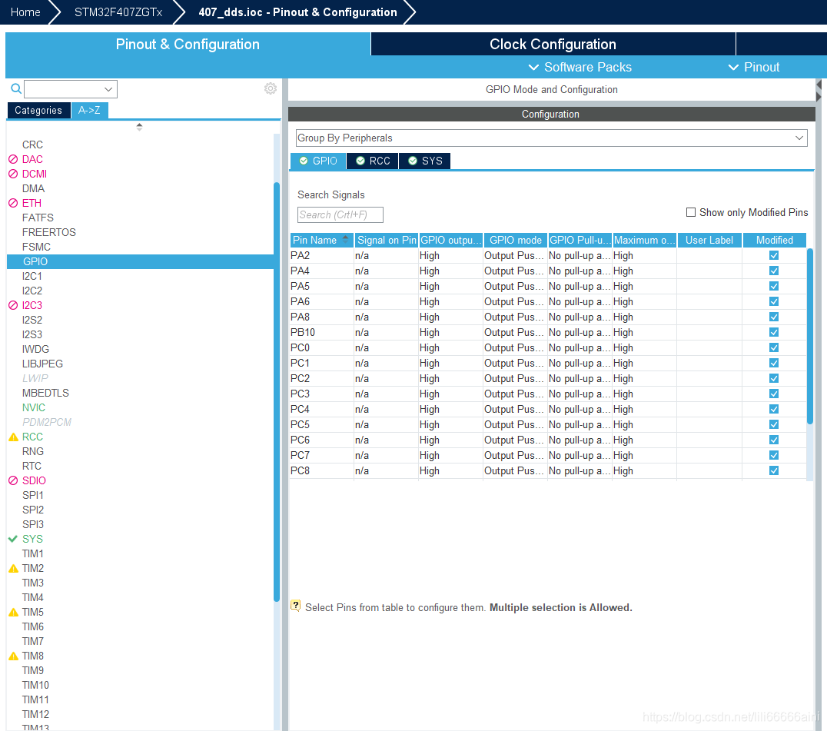Click the disabled icon next to DAC
This screenshot has height=731, width=827.
(x=13, y=159)
